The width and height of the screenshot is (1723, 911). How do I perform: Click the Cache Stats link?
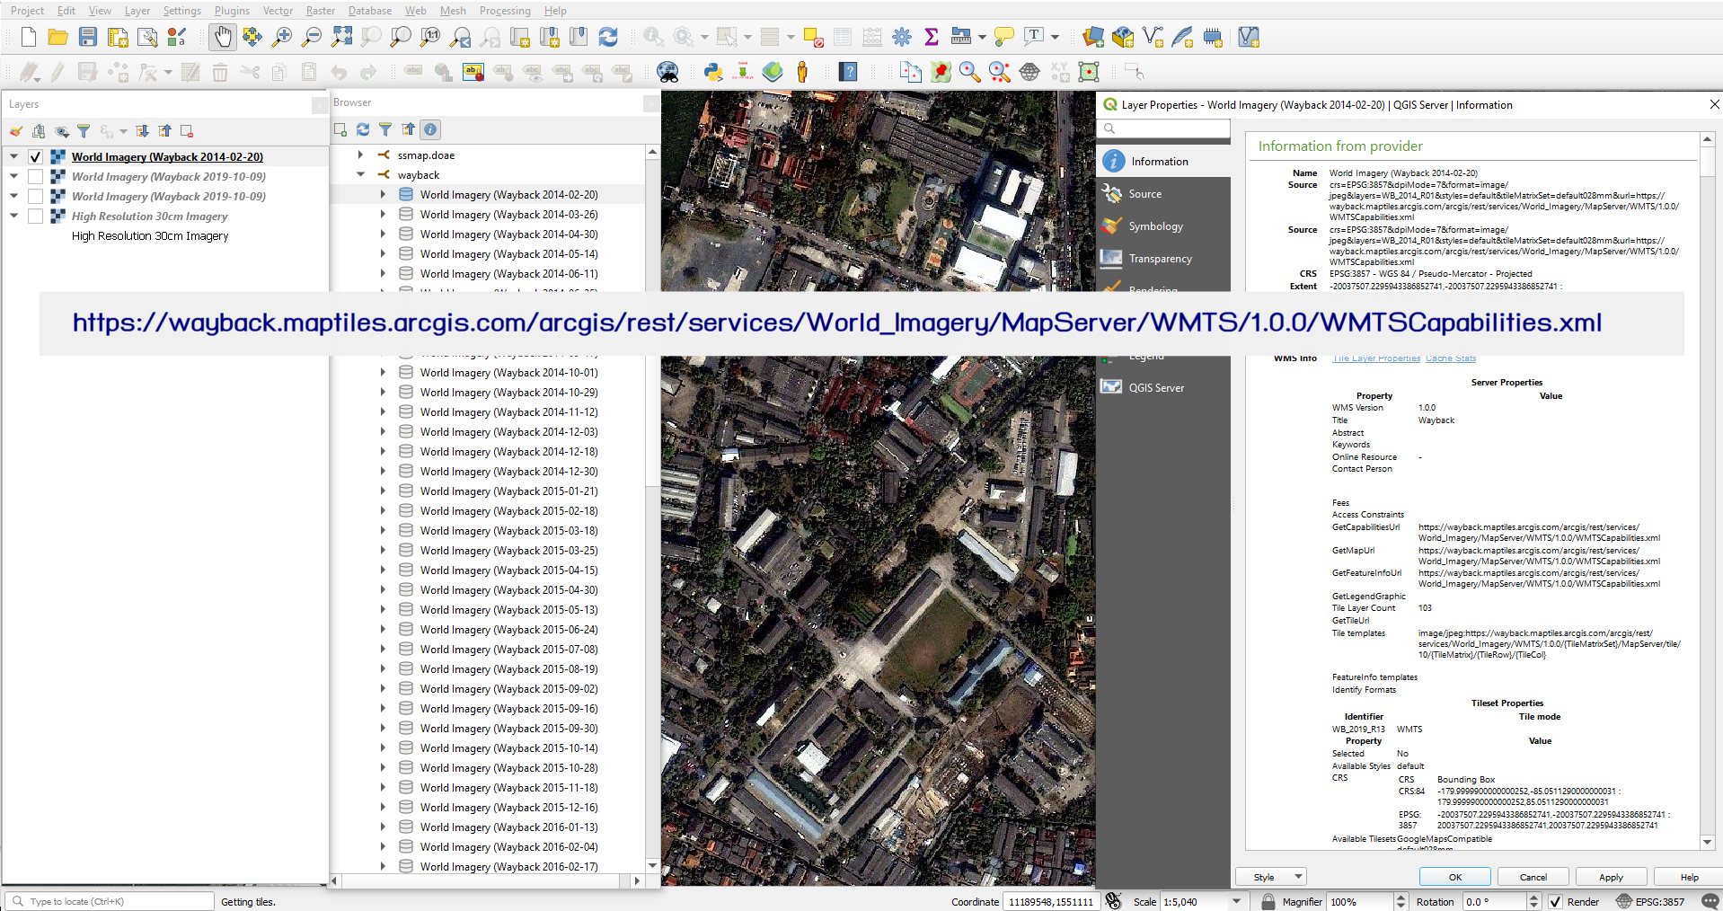click(1450, 358)
